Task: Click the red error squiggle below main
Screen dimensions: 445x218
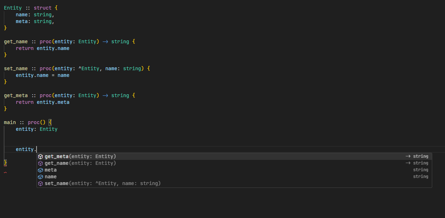Action: pyautogui.click(x=5, y=173)
